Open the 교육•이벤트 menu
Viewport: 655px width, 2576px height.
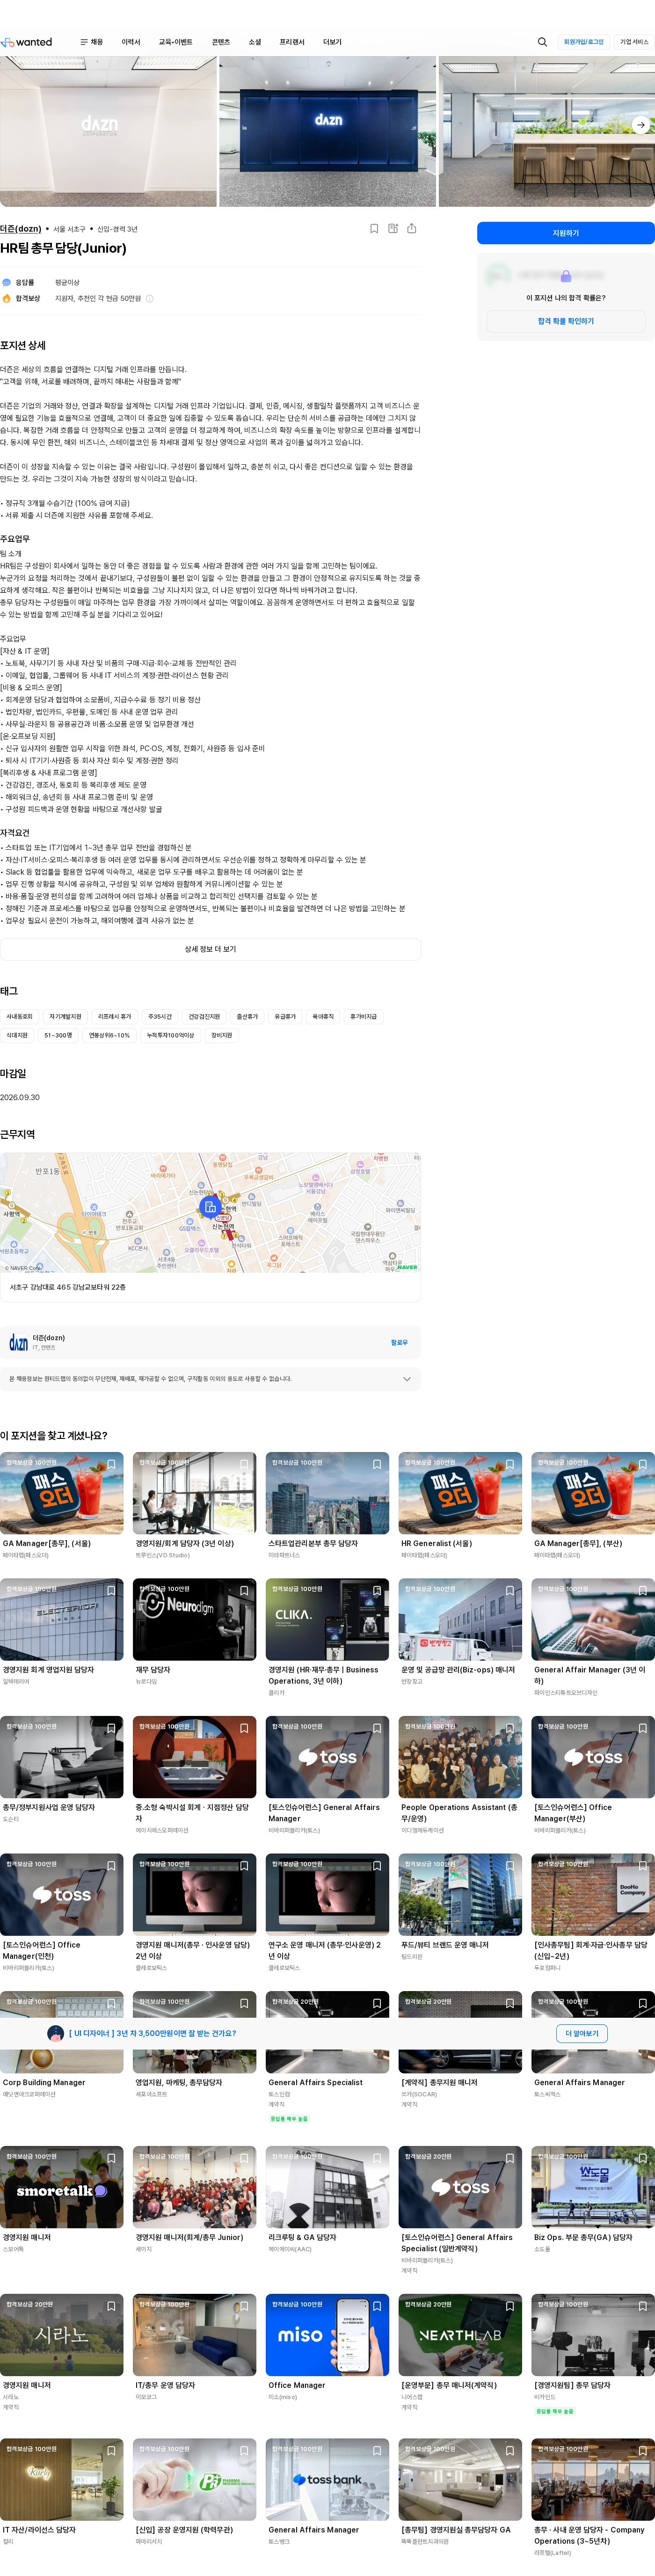pos(175,42)
